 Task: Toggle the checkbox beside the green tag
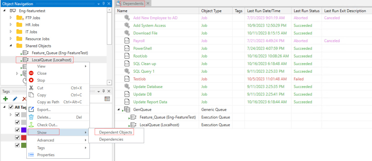point(17,145)
